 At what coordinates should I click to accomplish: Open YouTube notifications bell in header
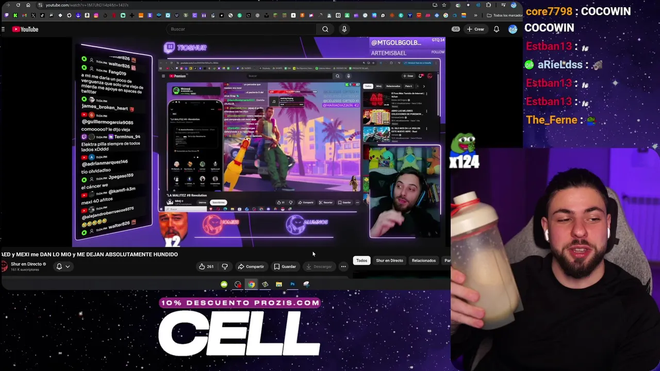(496, 29)
